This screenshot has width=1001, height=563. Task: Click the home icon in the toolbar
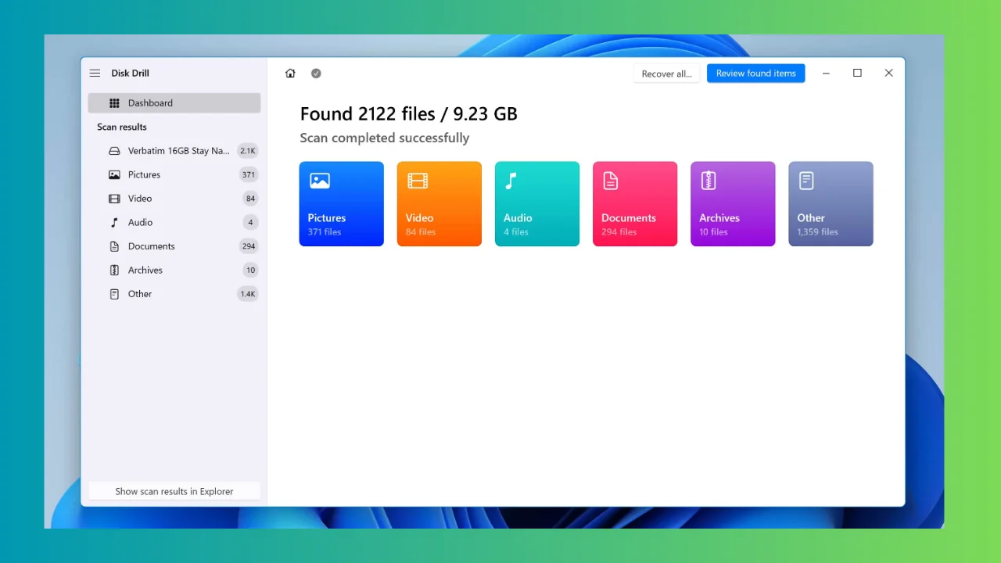290,74
